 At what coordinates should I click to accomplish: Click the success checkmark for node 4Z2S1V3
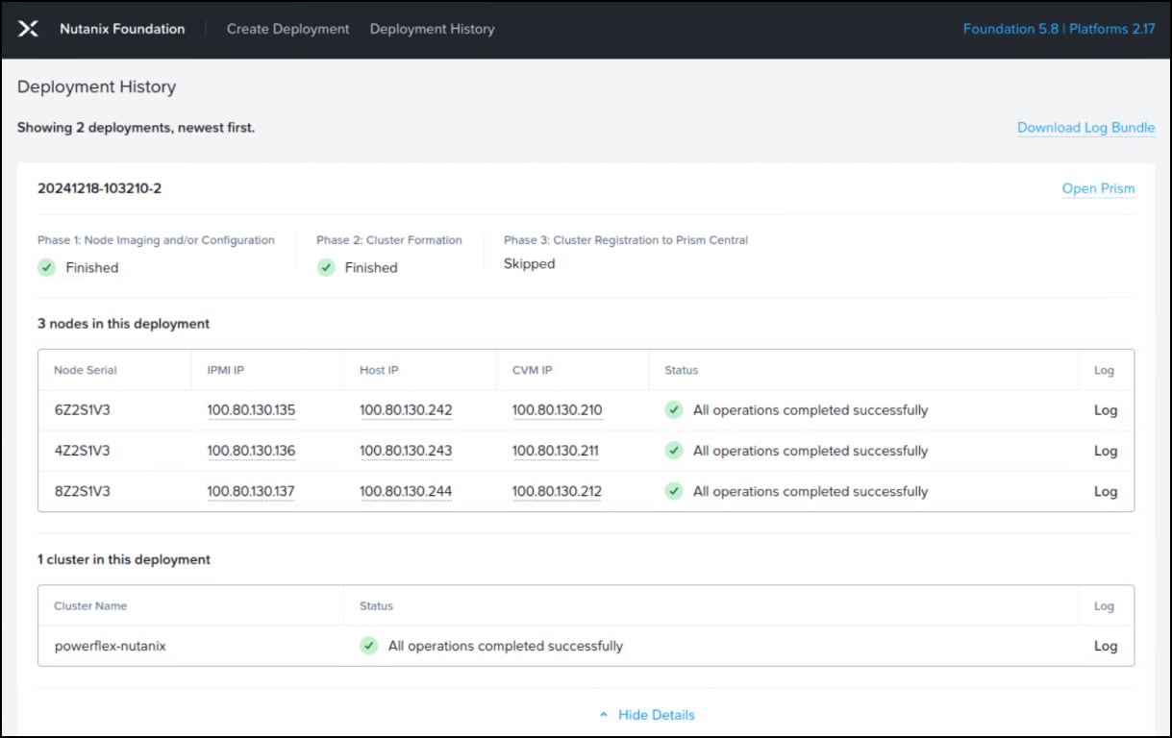click(674, 451)
